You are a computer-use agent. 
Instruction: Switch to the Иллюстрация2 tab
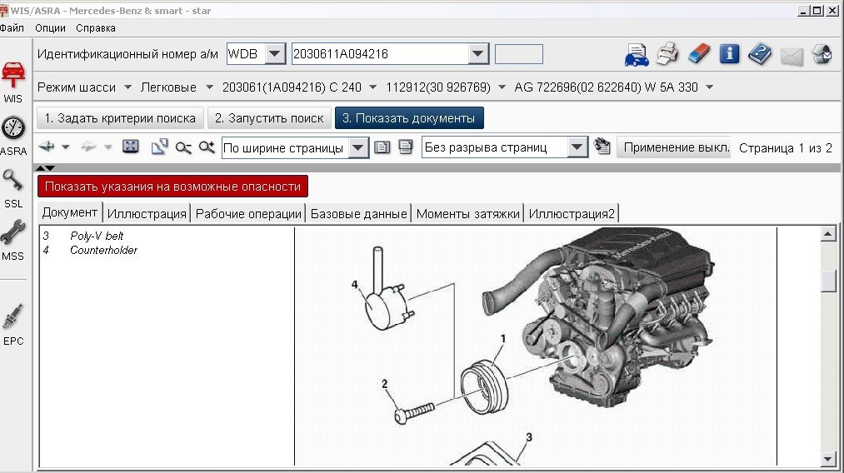(572, 214)
